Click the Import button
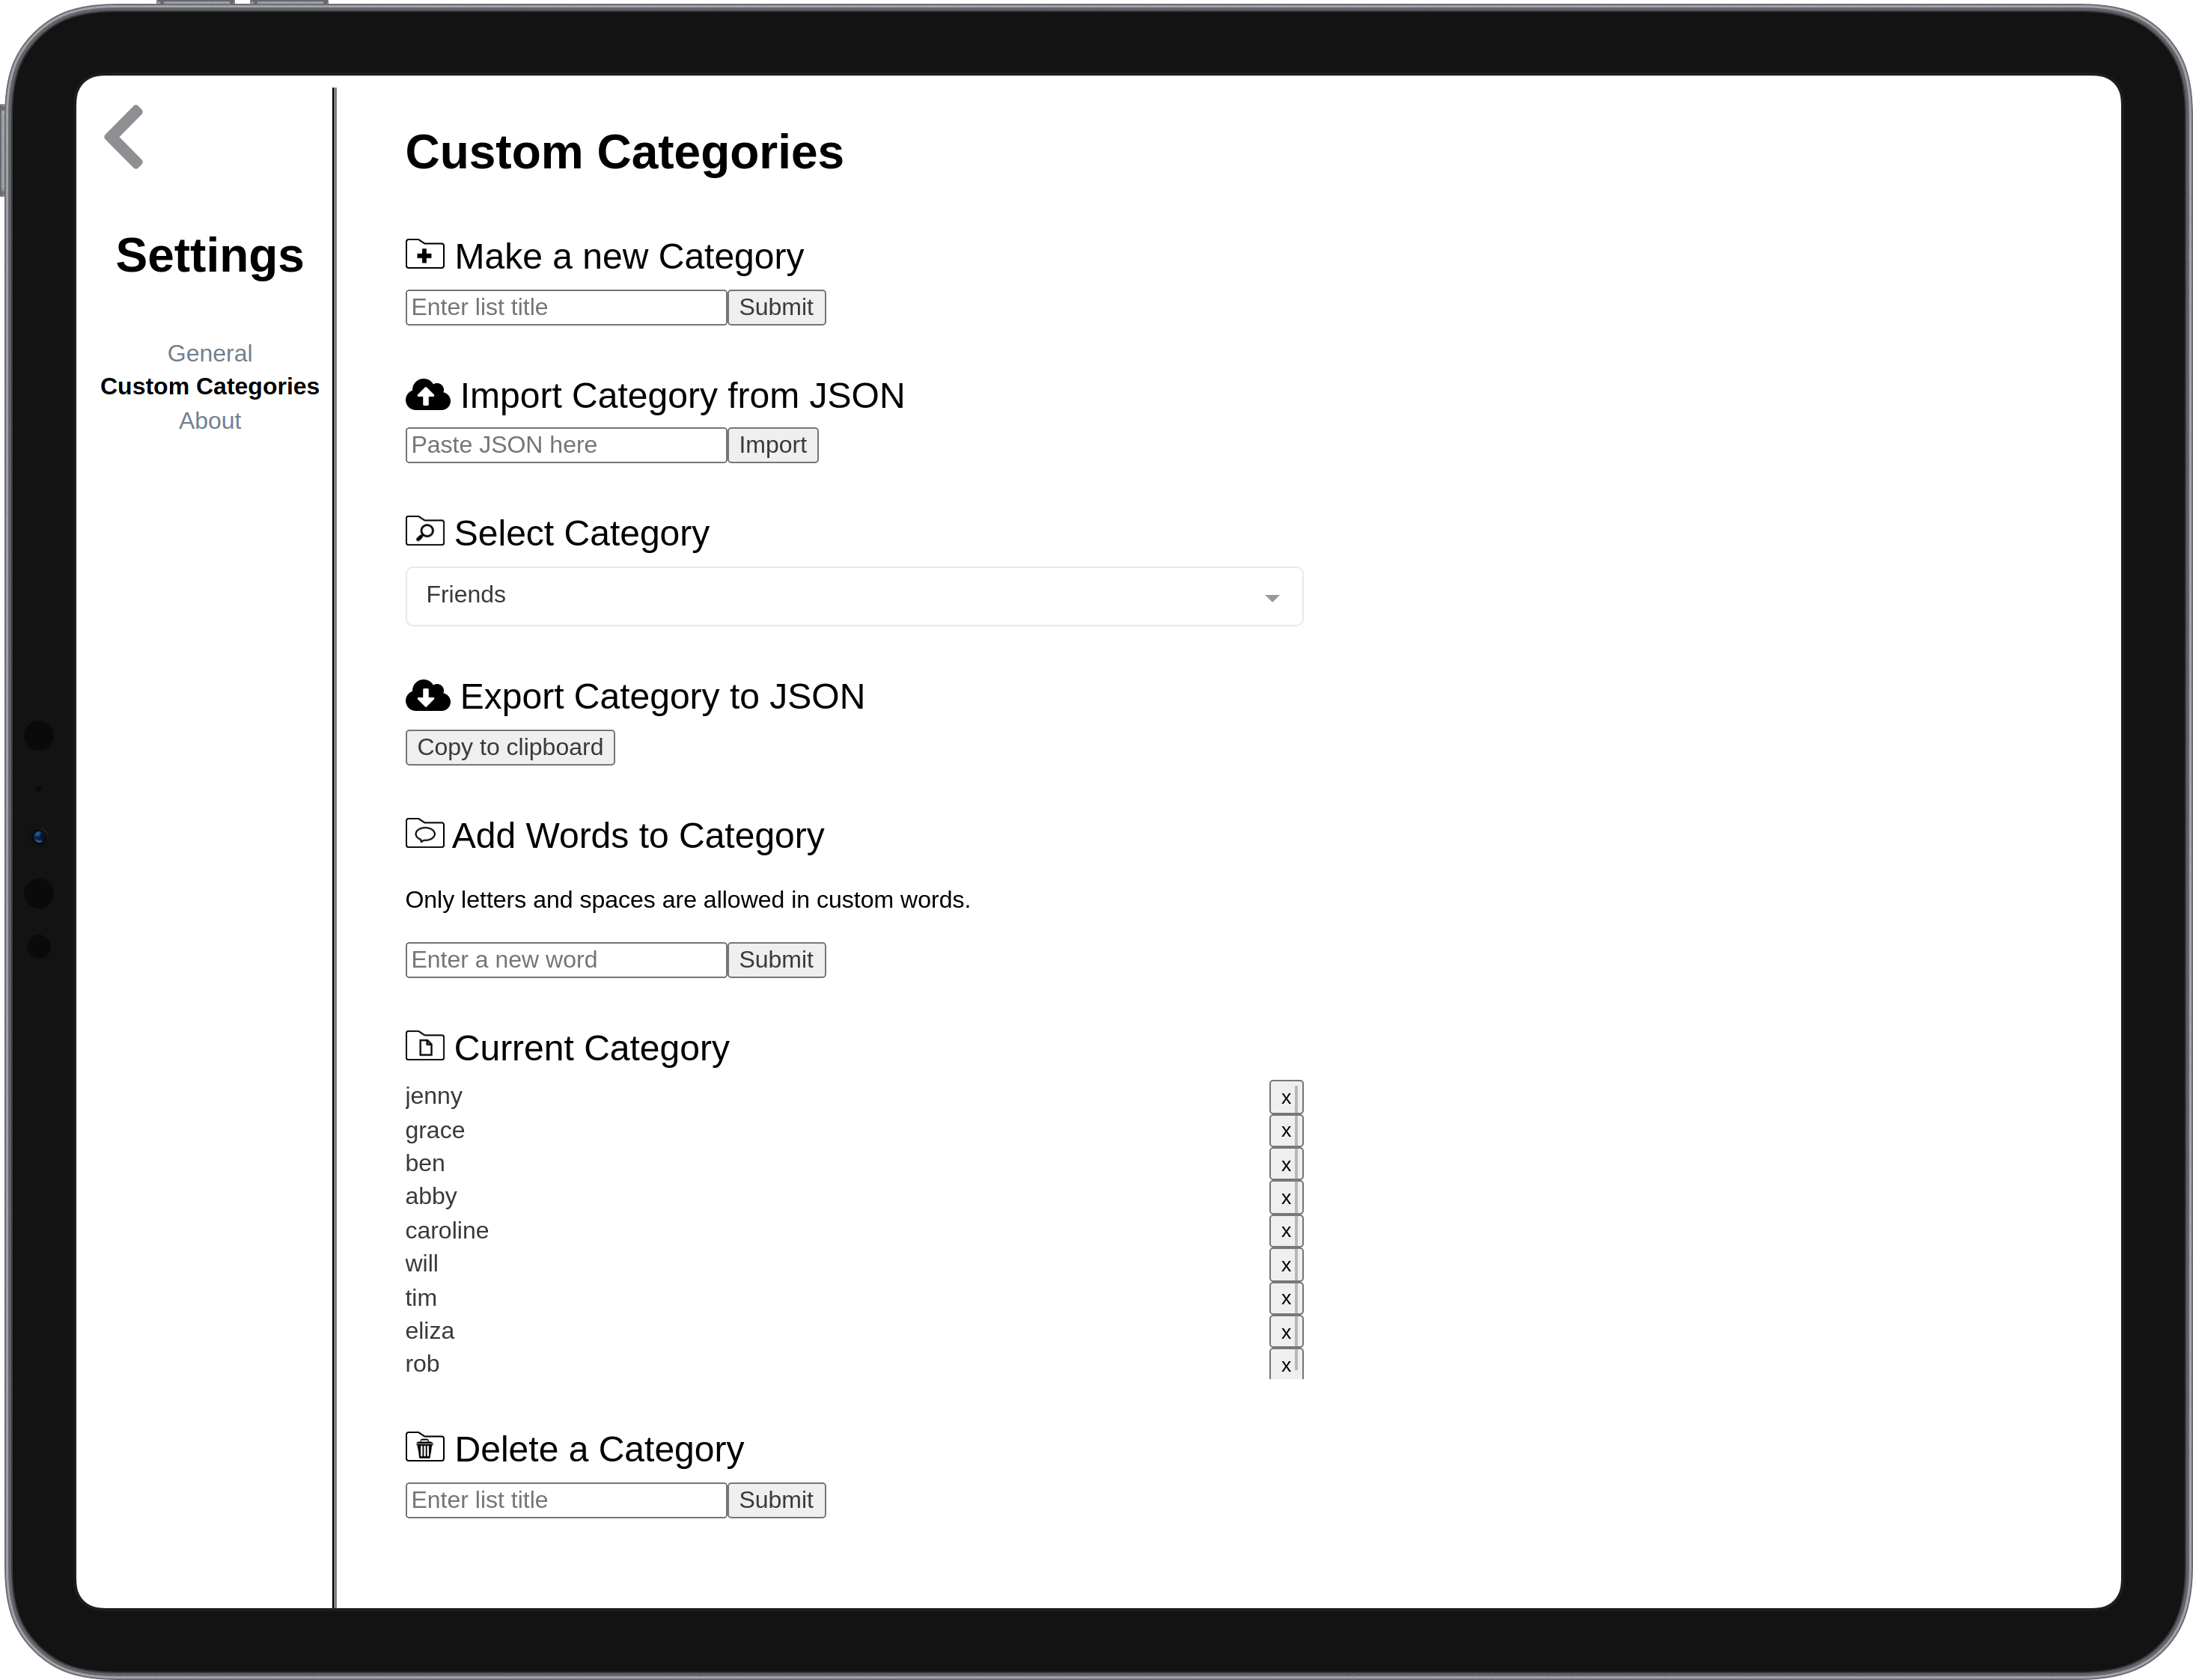This screenshot has width=2193, height=1680. (x=773, y=445)
